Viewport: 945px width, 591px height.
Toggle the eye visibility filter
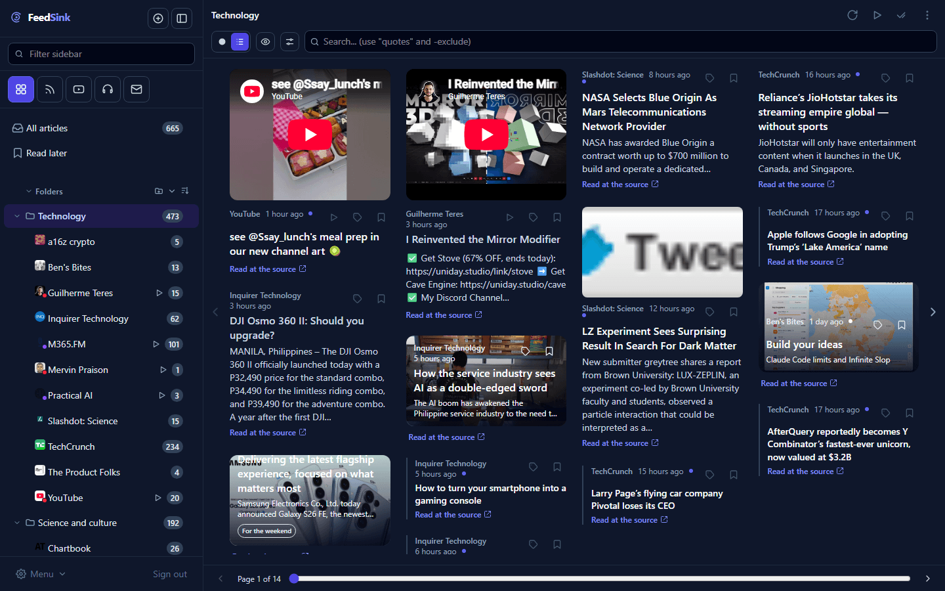(265, 41)
